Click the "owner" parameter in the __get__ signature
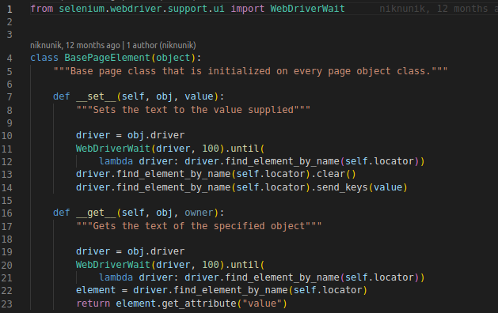The height and width of the screenshot is (313, 498). pyautogui.click(x=200, y=213)
